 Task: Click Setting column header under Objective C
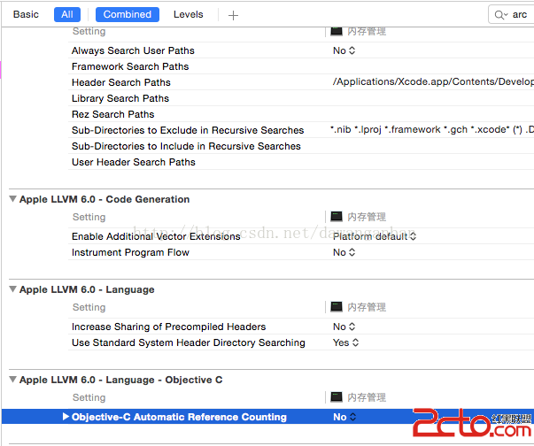coord(89,397)
